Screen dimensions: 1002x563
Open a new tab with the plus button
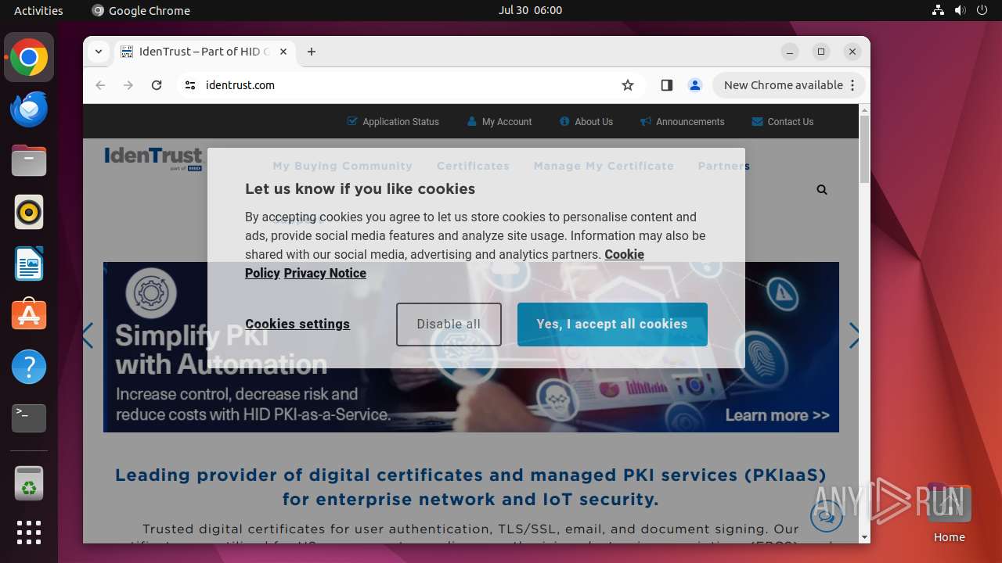(312, 52)
